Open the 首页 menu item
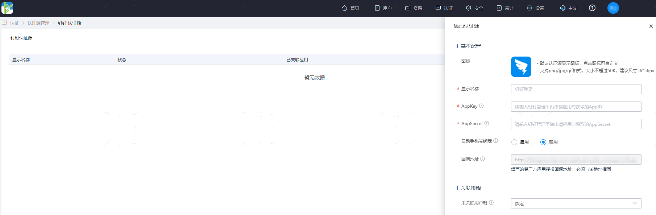The image size is (656, 215). click(355, 8)
